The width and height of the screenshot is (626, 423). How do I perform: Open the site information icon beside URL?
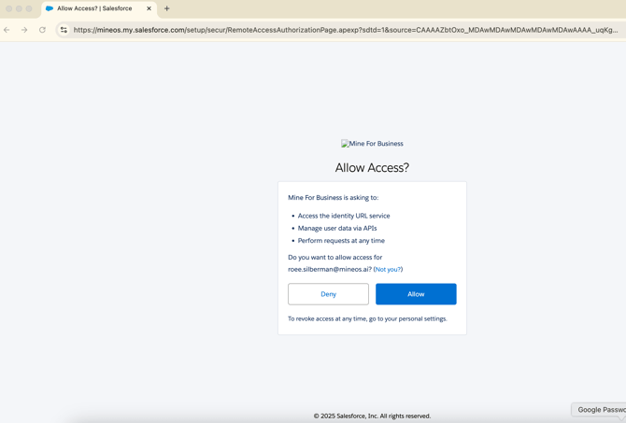pyautogui.click(x=64, y=30)
